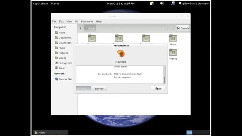Viewport: 242px width, 136px height.
Task: Click the Search button in toolbar
Action: coord(183,28)
